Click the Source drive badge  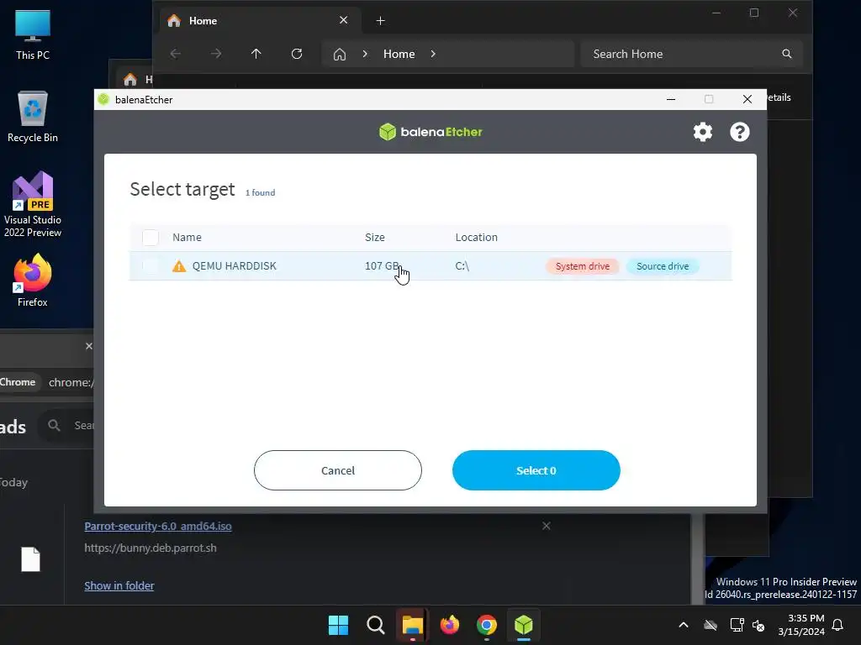[x=663, y=266]
